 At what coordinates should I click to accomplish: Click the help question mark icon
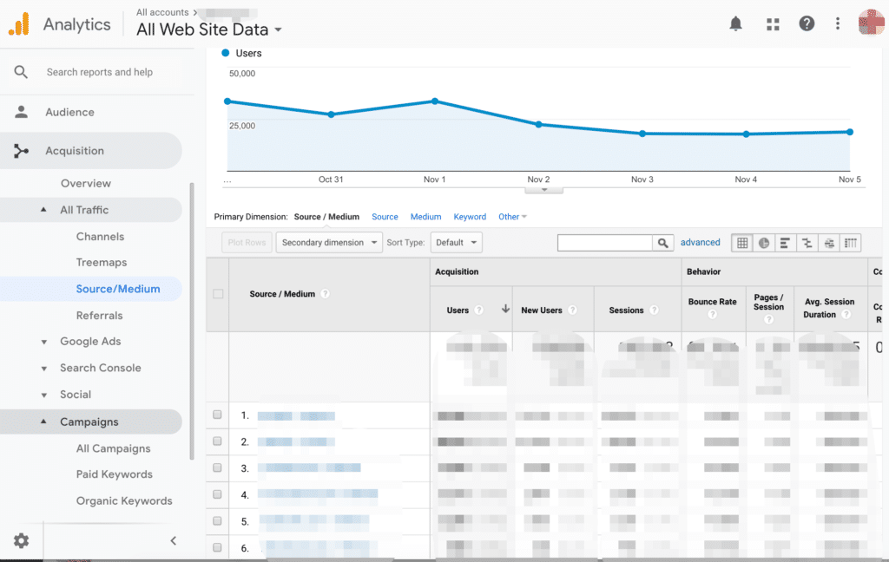[x=807, y=23]
